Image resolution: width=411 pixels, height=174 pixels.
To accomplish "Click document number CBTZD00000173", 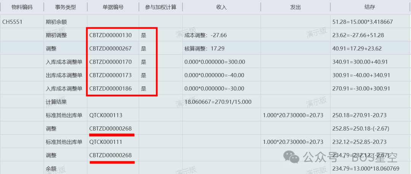I will point(110,75).
